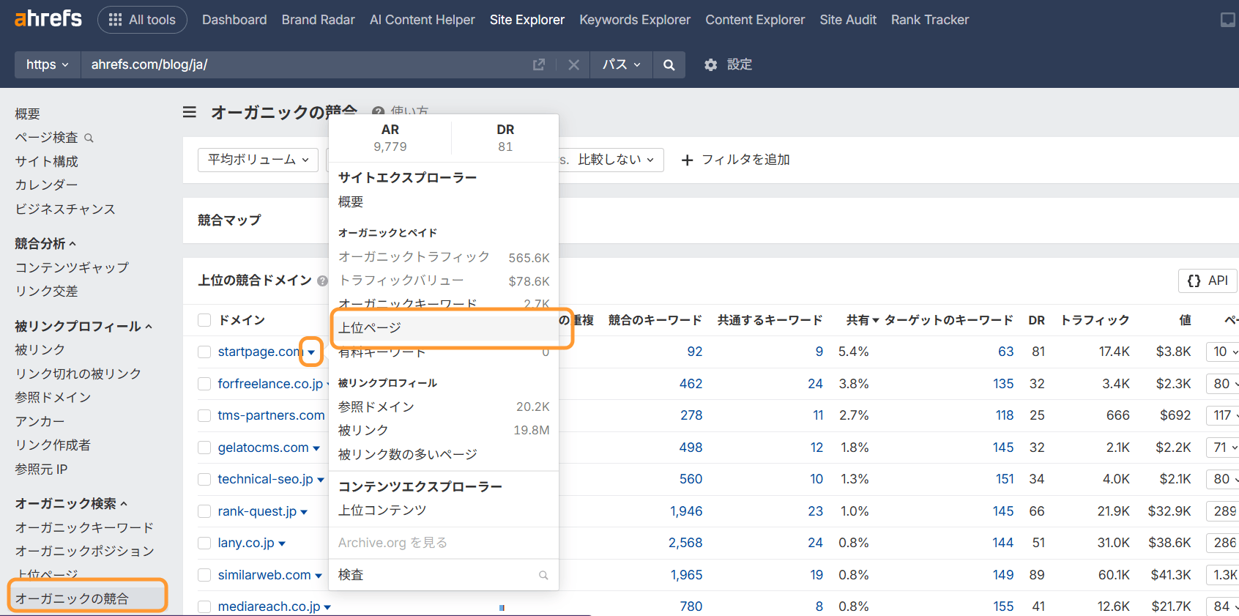Click the help icon beside 上位の競合ドメイン
Image resolution: width=1239 pixels, height=616 pixels.
[322, 281]
